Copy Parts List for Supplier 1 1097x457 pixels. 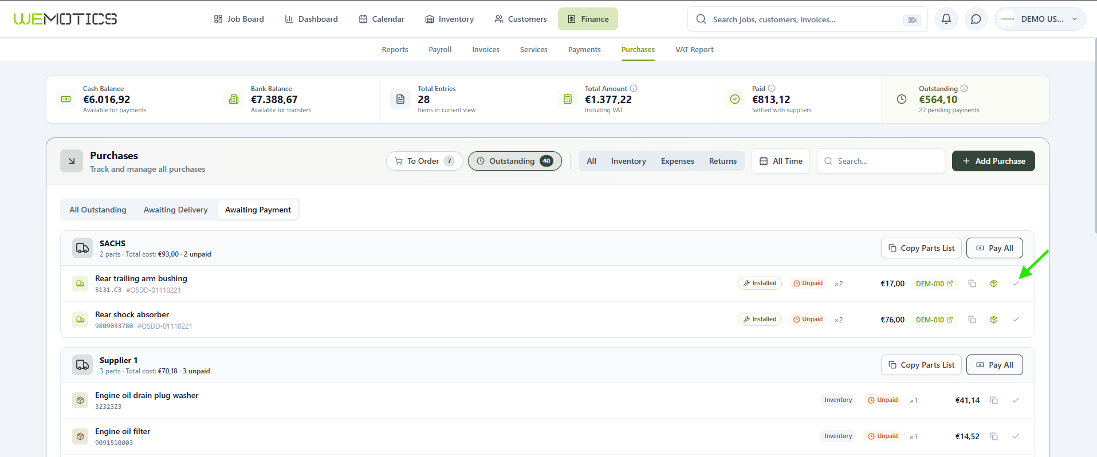click(x=921, y=365)
